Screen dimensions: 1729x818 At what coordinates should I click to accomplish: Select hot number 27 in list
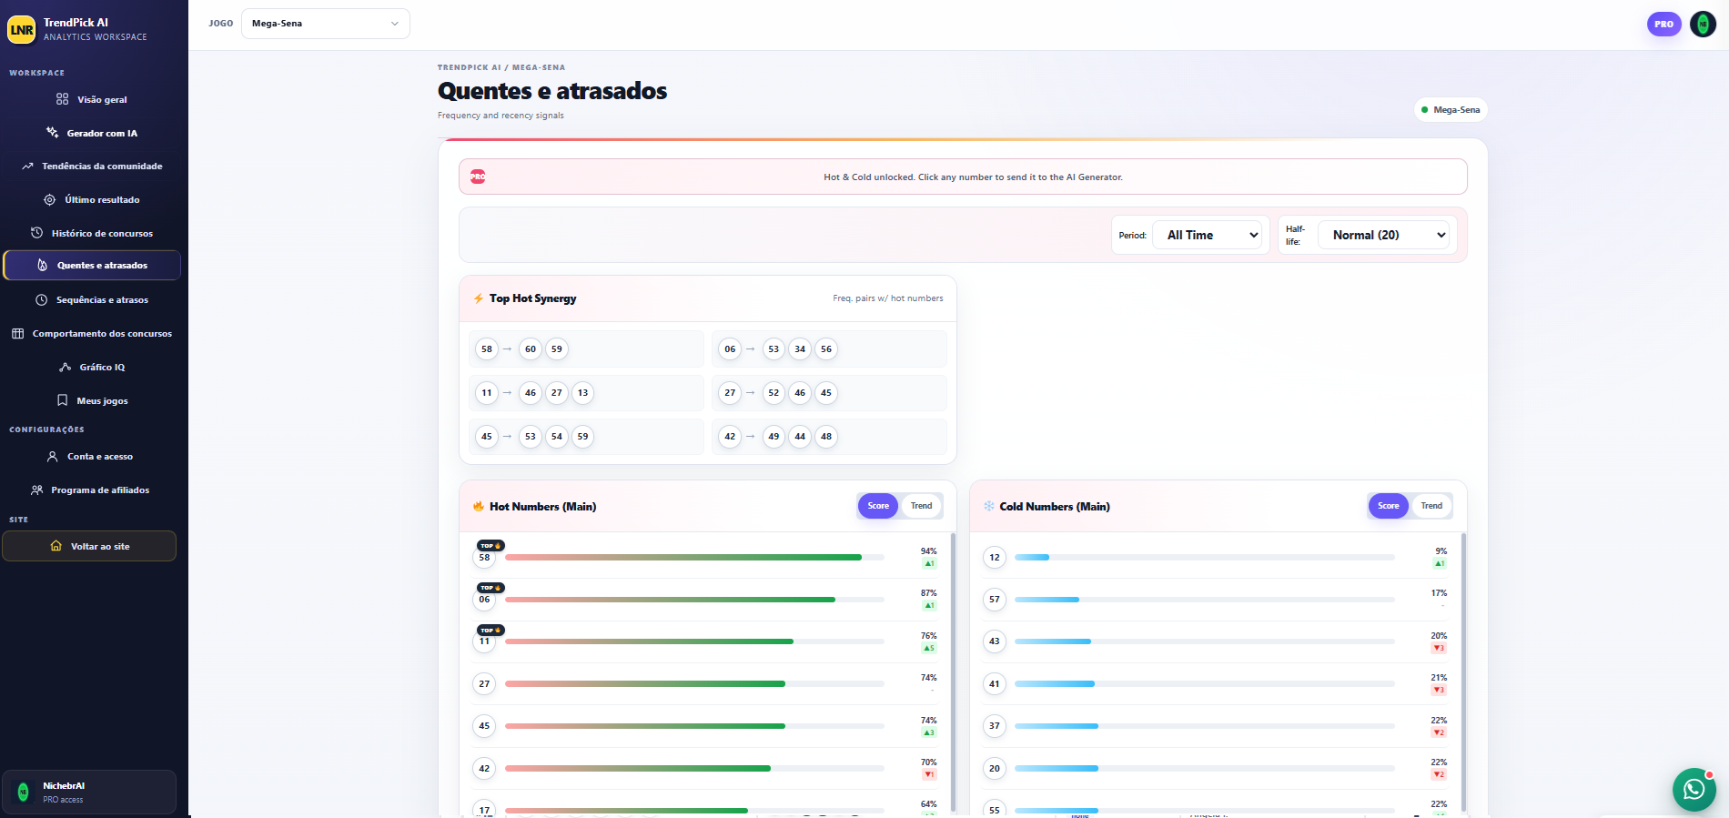click(484, 684)
